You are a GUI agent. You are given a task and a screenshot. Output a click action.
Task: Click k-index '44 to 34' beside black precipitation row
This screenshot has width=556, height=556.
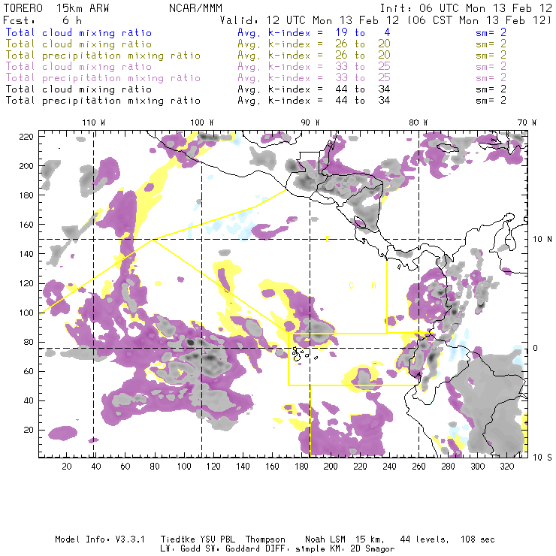click(x=363, y=101)
